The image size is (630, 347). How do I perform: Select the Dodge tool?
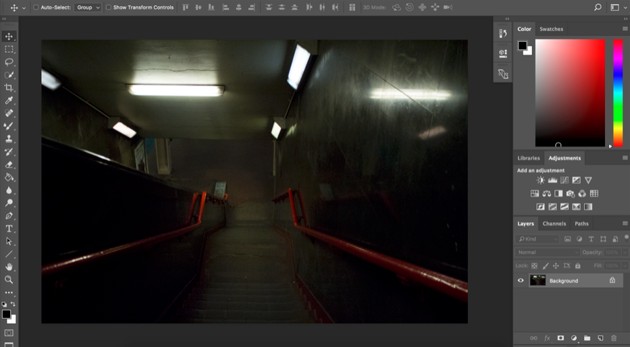click(x=9, y=203)
